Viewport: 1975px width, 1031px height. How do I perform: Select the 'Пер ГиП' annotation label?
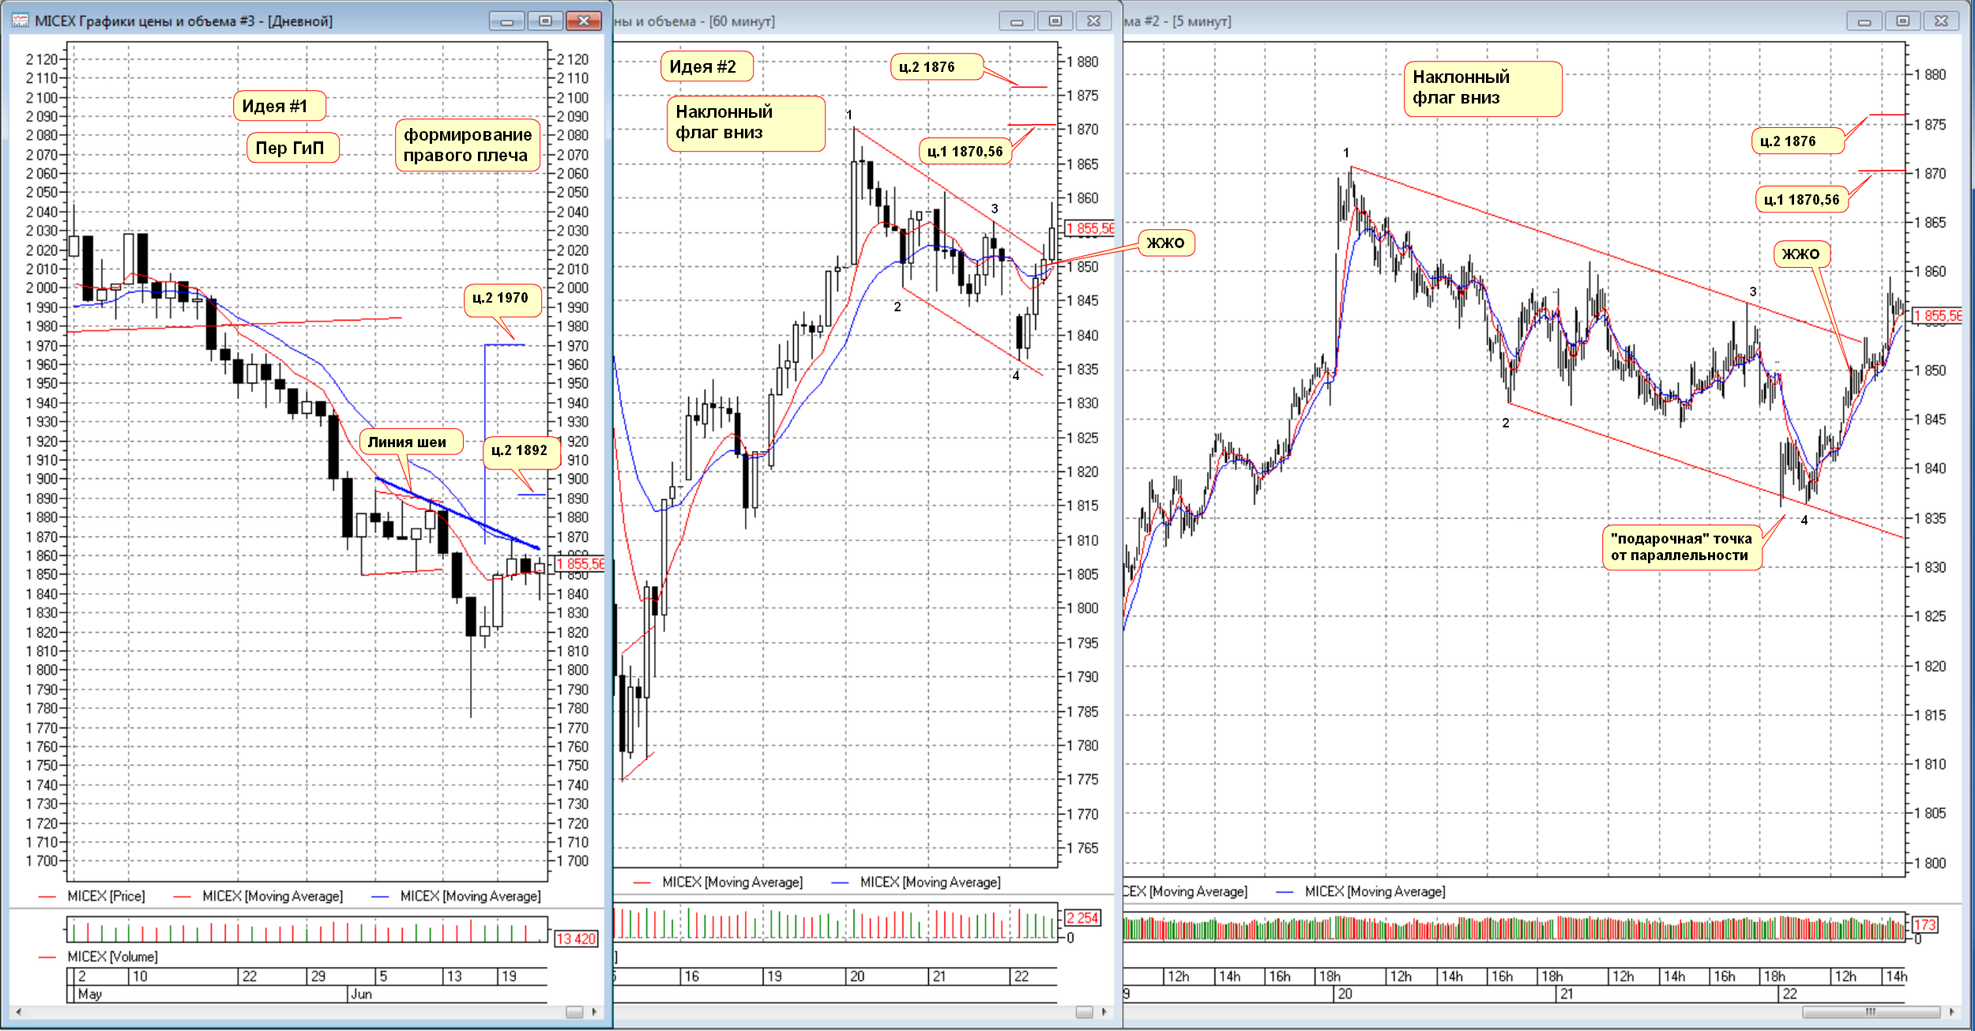point(293,148)
